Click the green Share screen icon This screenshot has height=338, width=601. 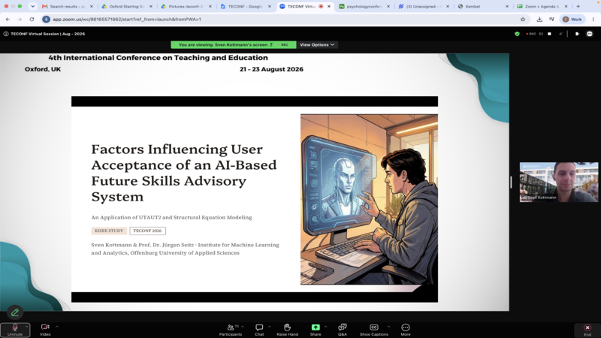pyautogui.click(x=316, y=327)
